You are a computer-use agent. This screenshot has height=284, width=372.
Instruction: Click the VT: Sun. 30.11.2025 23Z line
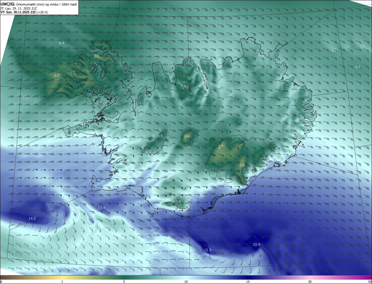click(x=24, y=12)
